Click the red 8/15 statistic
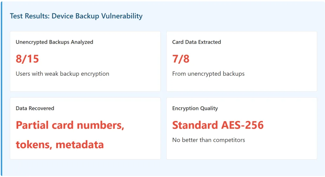 (27, 59)
